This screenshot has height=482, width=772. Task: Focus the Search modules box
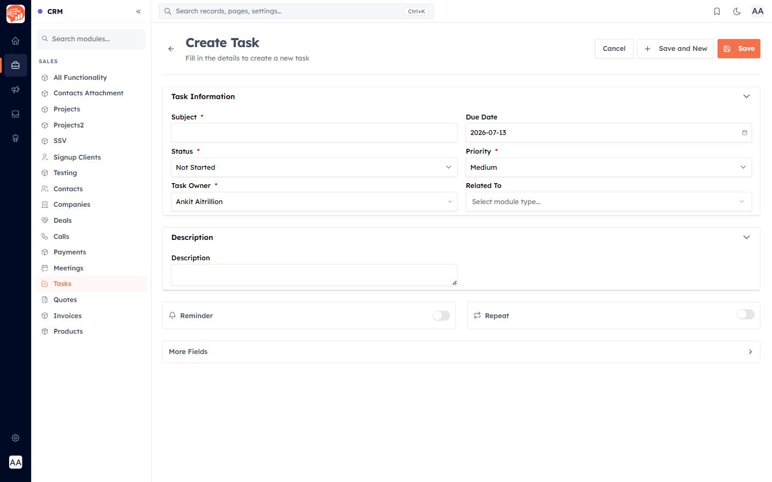coord(91,39)
